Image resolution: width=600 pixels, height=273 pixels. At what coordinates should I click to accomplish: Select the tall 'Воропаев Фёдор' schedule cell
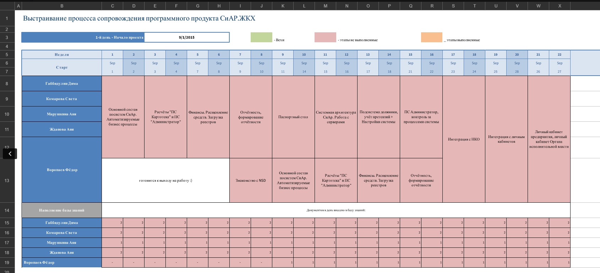62,170
